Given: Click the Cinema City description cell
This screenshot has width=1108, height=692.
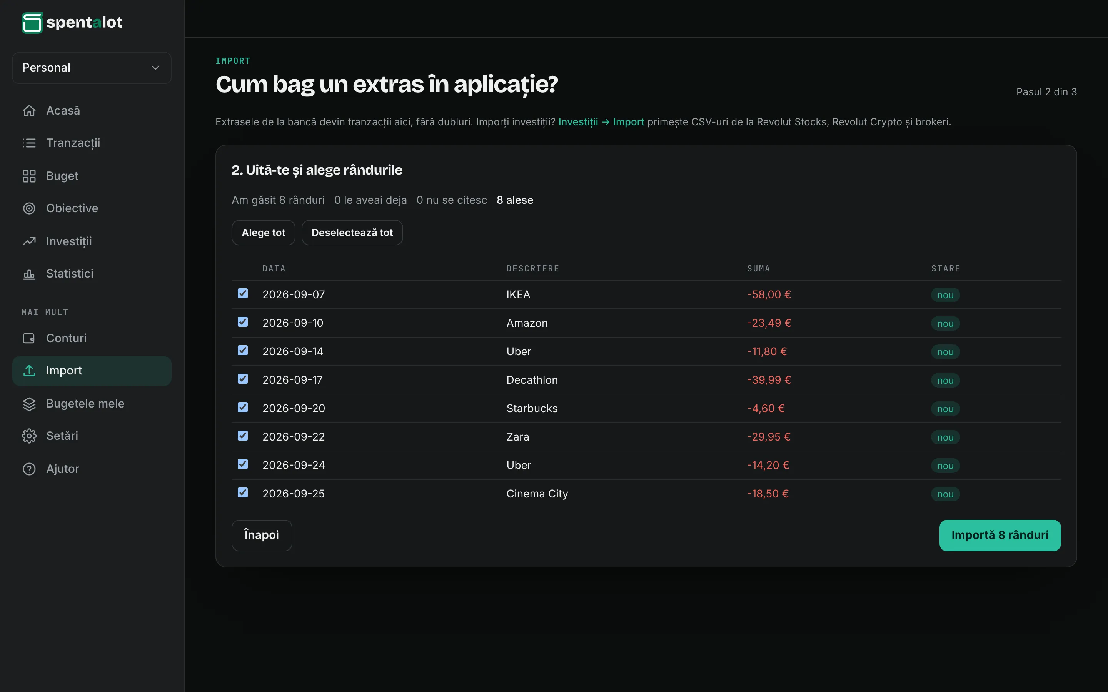Looking at the screenshot, I should (x=537, y=494).
